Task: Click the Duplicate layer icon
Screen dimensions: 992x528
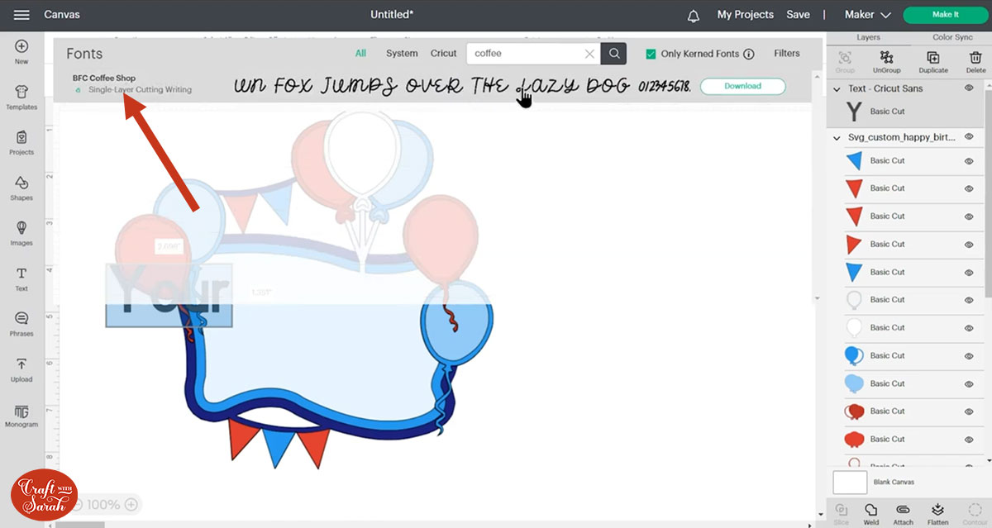Action: click(933, 62)
